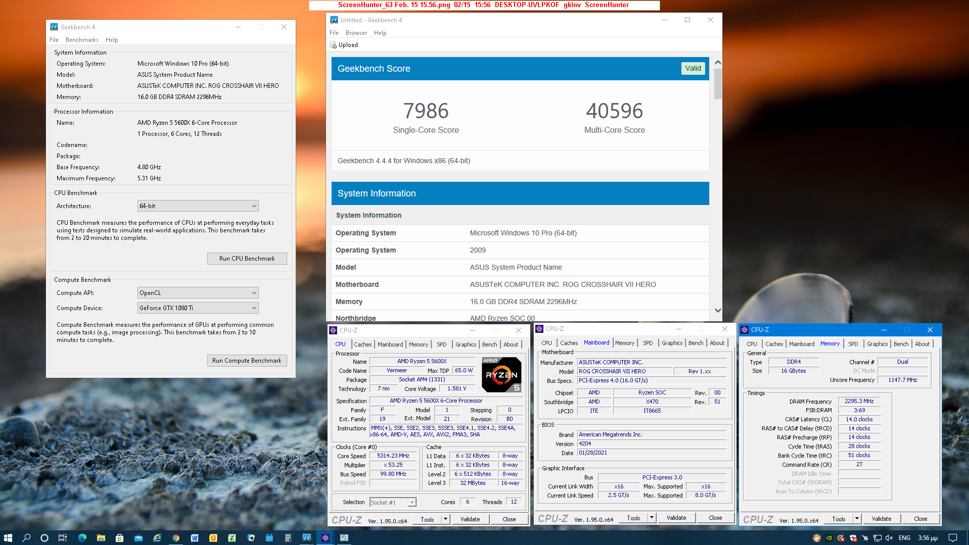
Task: Click Validate in CPU-Z Memory window
Action: 882,519
